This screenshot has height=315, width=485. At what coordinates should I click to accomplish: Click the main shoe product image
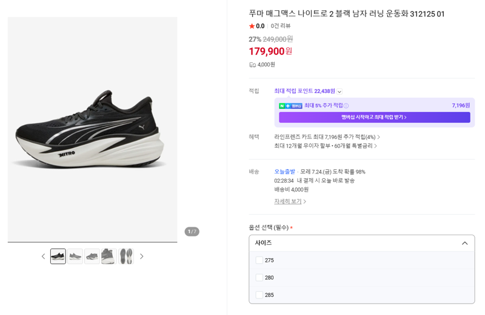[x=93, y=129]
